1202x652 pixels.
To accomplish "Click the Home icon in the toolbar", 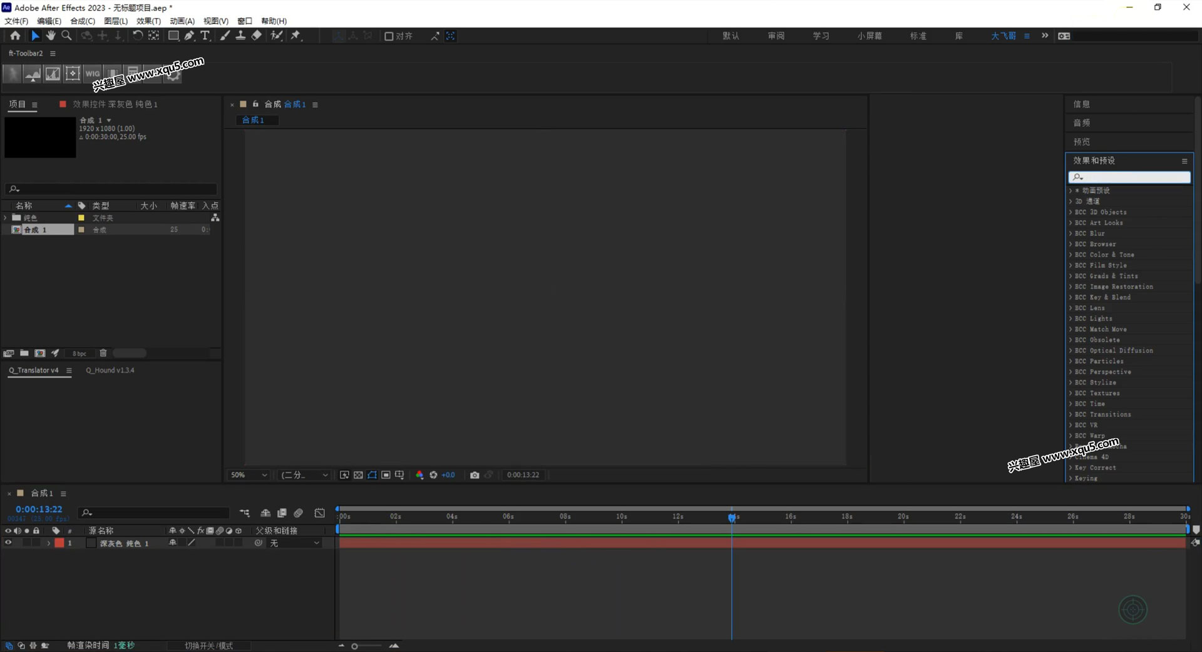I will [15, 36].
